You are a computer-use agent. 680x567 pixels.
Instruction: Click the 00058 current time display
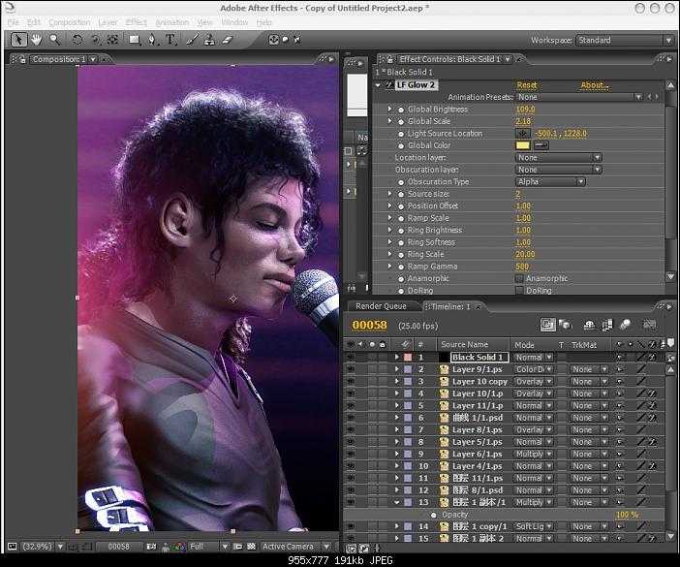point(369,325)
